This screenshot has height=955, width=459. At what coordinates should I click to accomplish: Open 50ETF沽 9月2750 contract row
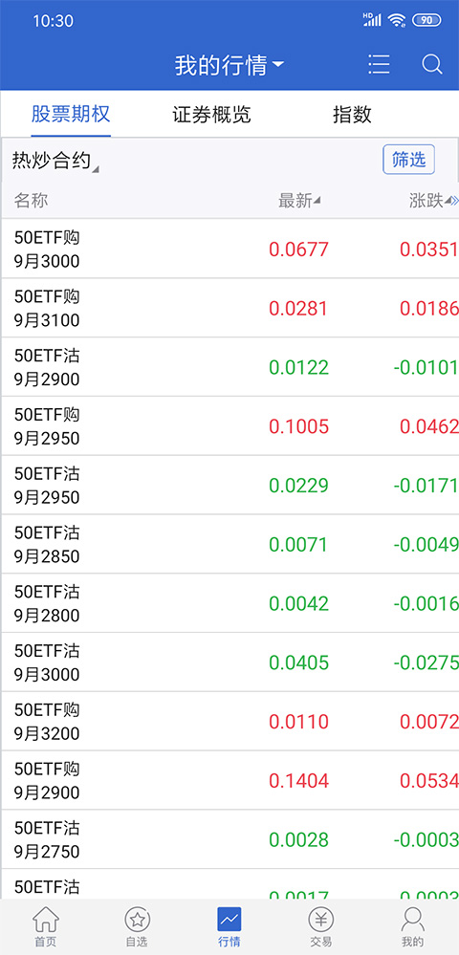[229, 839]
